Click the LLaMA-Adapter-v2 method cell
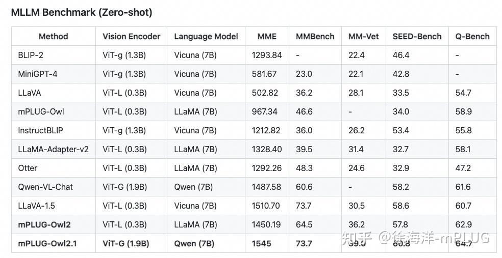This screenshot has width=502, height=258. 53,149
